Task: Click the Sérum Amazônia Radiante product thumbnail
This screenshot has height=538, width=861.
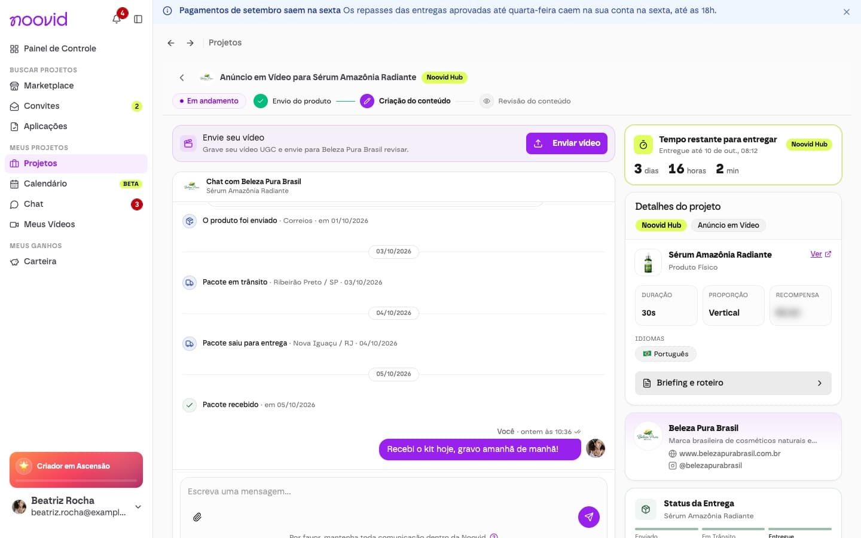Action: (x=648, y=262)
